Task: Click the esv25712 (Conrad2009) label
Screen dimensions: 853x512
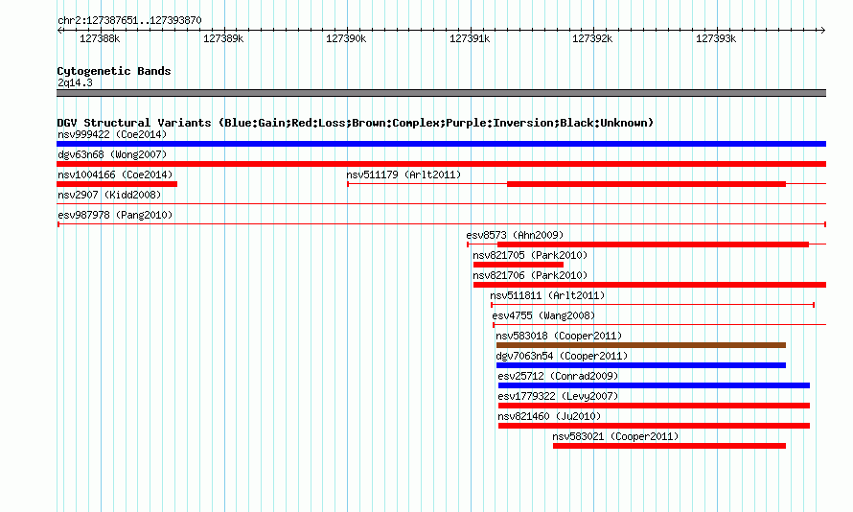Action: (558, 376)
